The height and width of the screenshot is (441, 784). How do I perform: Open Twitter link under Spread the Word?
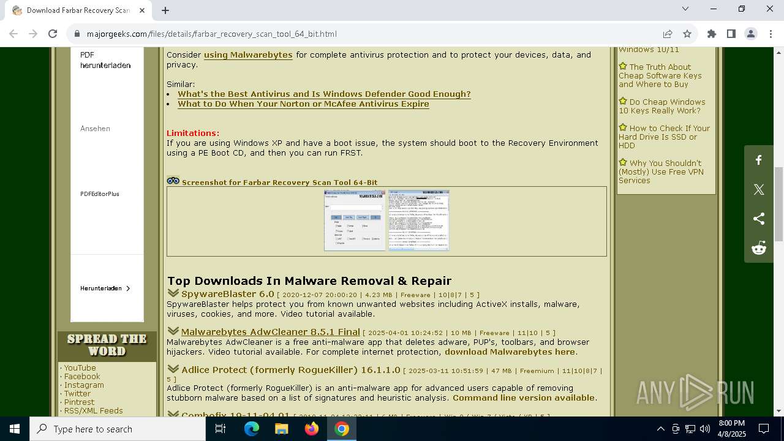(x=77, y=393)
